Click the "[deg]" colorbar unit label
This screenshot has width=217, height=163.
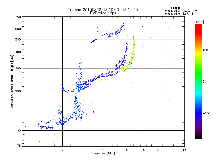tap(199, 22)
